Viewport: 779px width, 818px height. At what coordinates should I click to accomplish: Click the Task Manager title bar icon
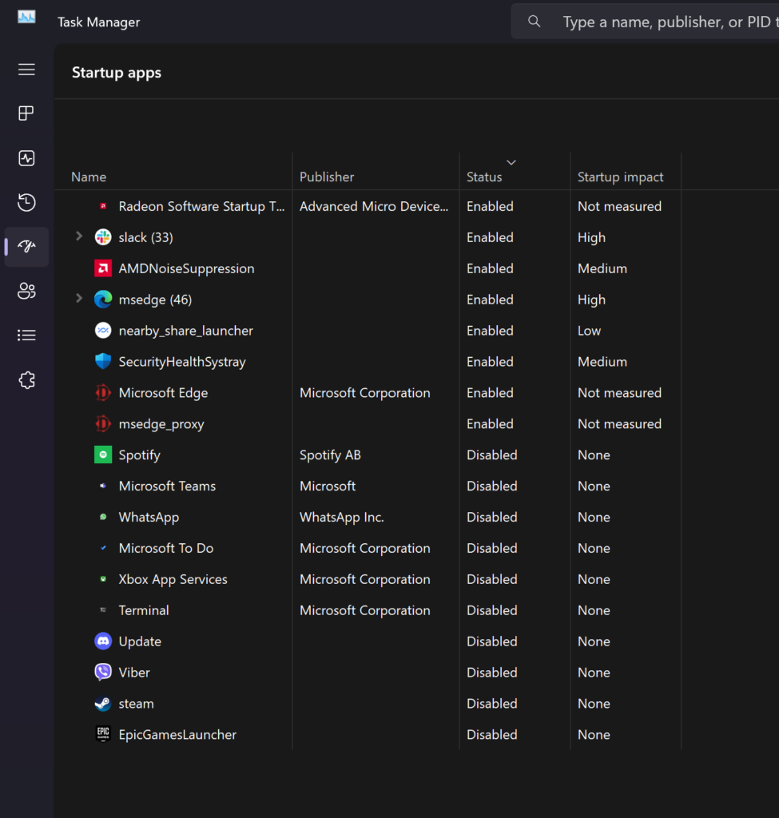pyautogui.click(x=26, y=18)
